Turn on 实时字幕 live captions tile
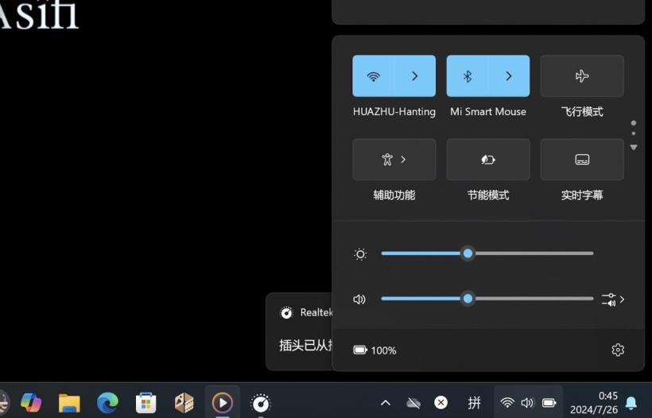Screen dimensions: 652x418 582,160
